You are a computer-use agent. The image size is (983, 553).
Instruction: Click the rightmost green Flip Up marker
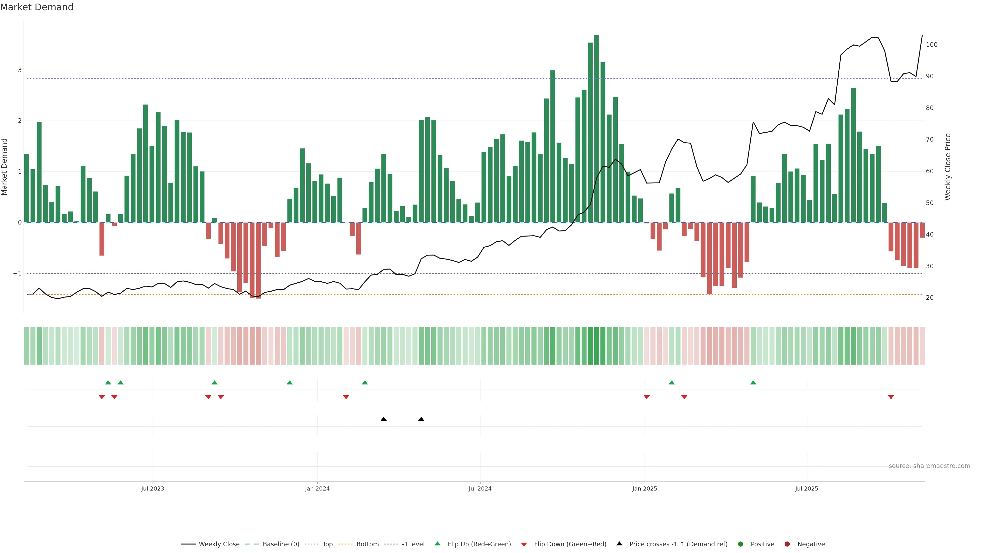click(x=753, y=382)
